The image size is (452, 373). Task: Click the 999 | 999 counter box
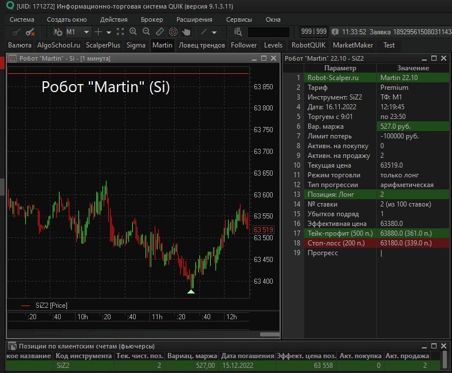(x=313, y=31)
